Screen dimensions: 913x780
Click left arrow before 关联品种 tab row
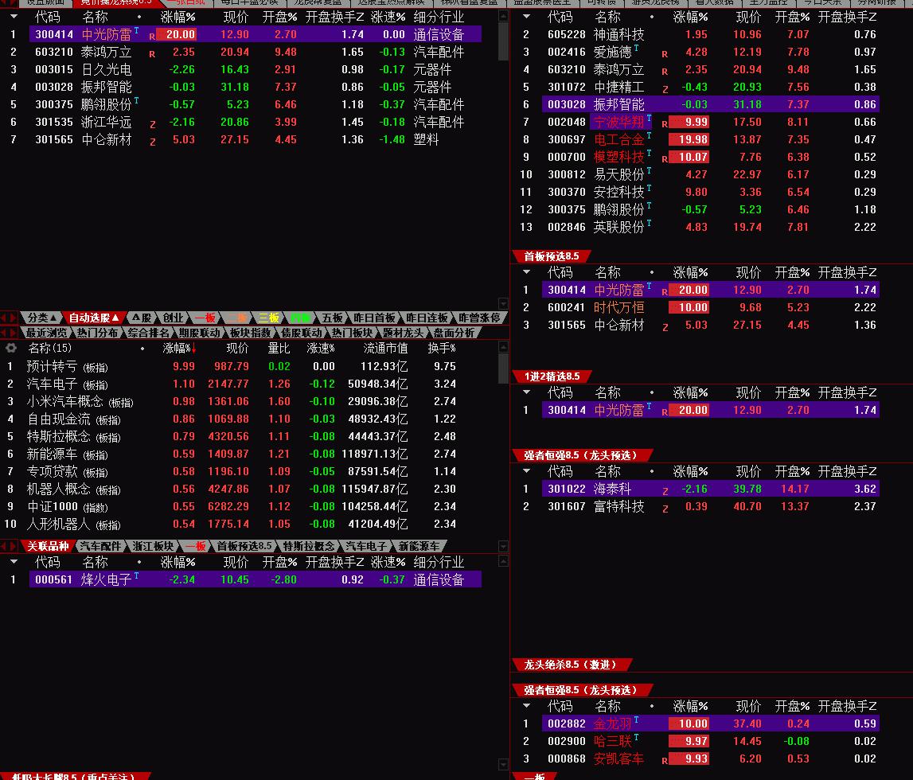tap(4, 546)
